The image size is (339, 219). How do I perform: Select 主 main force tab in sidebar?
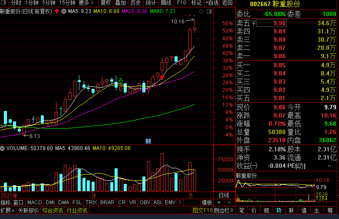point(316,210)
